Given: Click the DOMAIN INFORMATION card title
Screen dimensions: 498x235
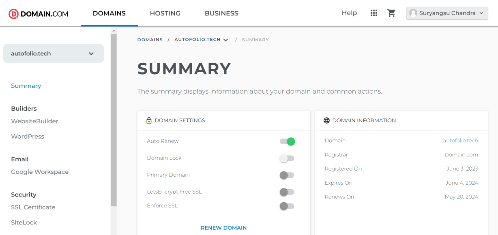Looking at the screenshot, I should (364, 120).
